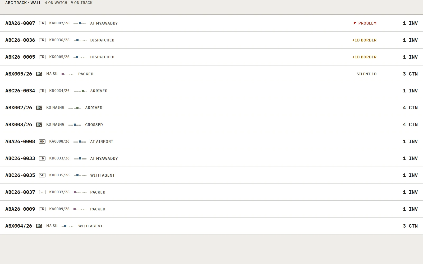This screenshot has height=264, width=423.
Task: Click PACKED status on ABA26-0009 row
Action: point(98,209)
